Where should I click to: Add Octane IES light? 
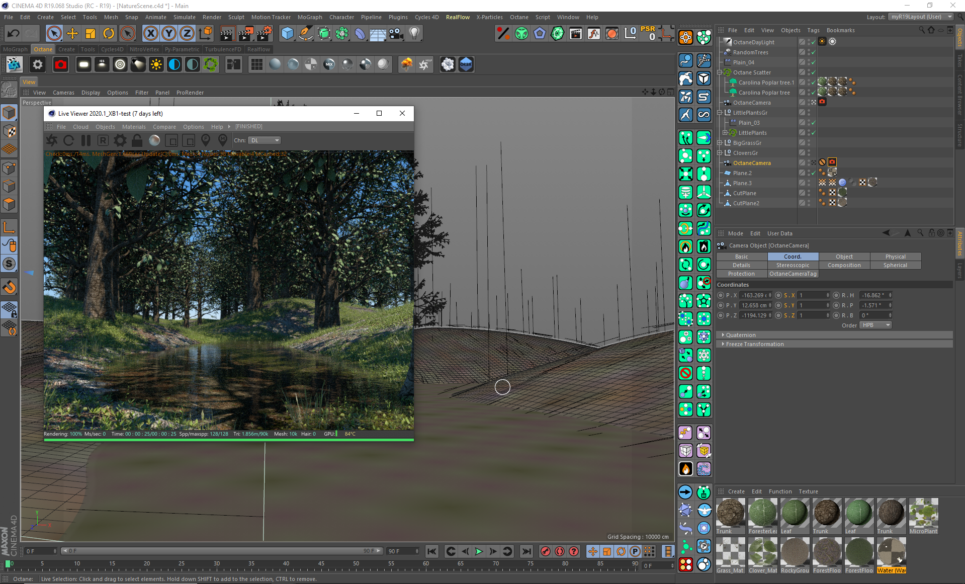pyautogui.click(x=102, y=64)
